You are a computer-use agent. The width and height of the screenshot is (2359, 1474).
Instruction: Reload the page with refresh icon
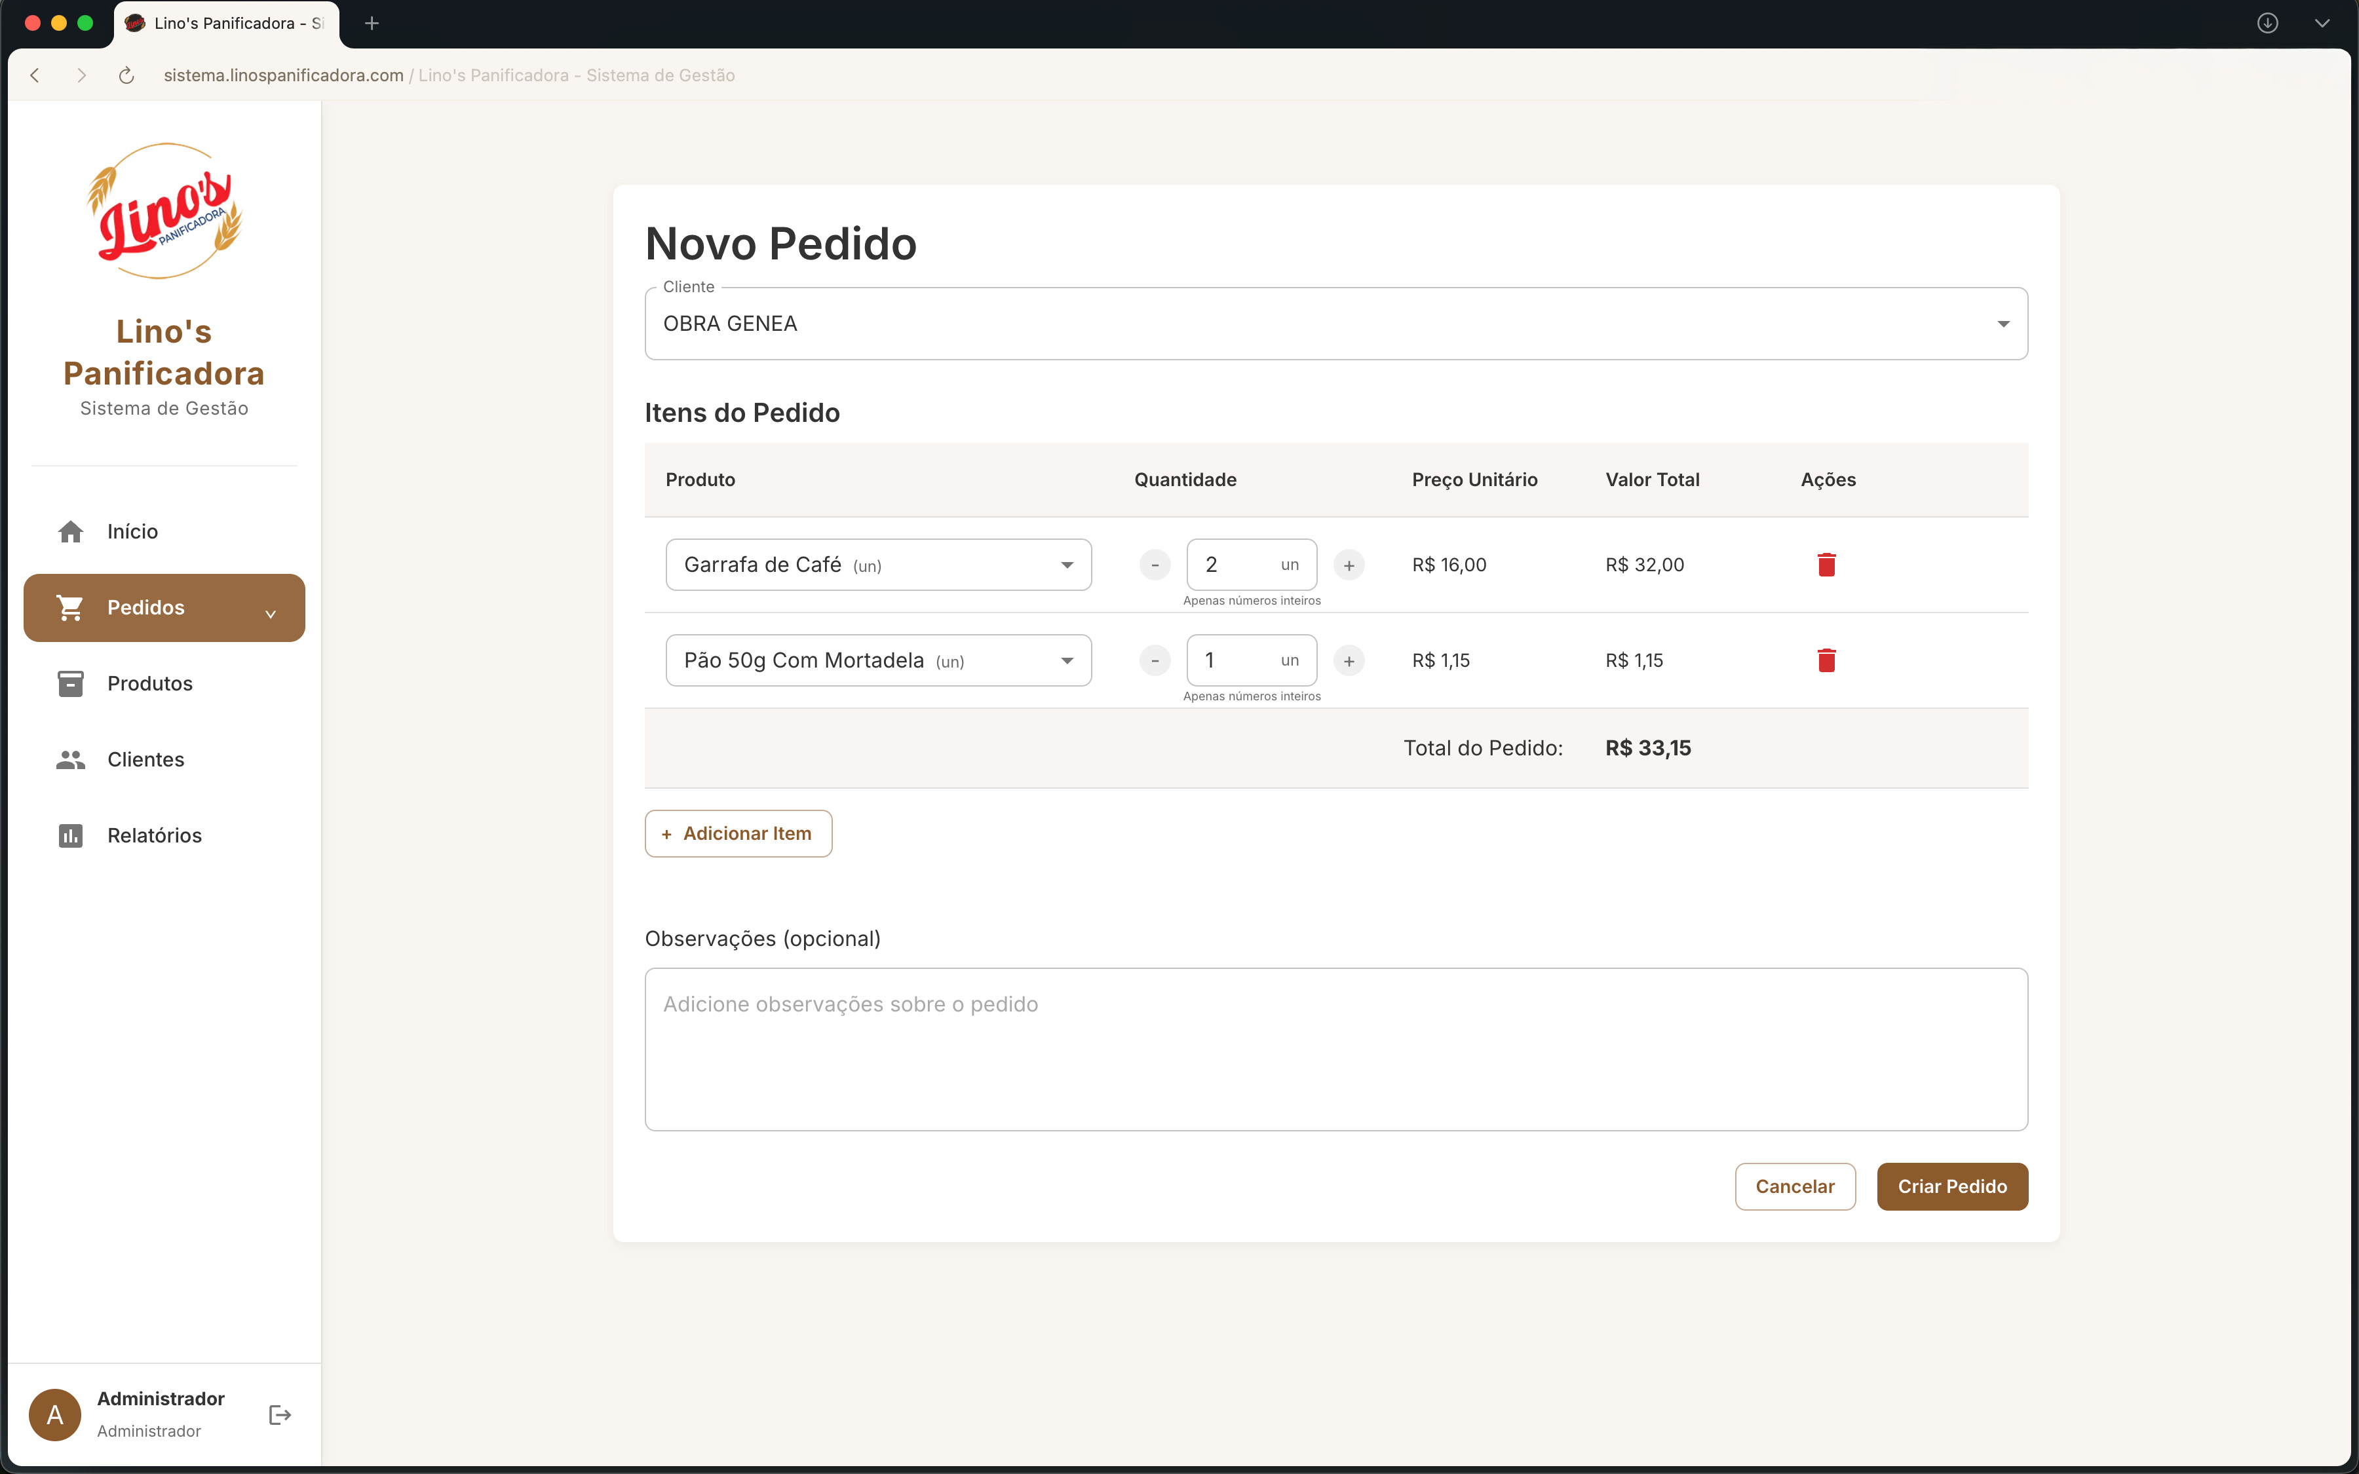126,75
